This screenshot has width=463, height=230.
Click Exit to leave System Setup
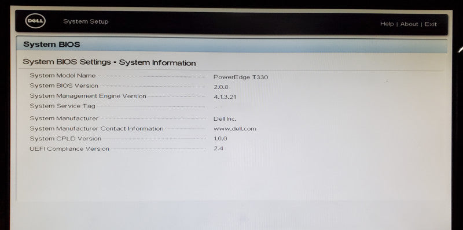[431, 24]
